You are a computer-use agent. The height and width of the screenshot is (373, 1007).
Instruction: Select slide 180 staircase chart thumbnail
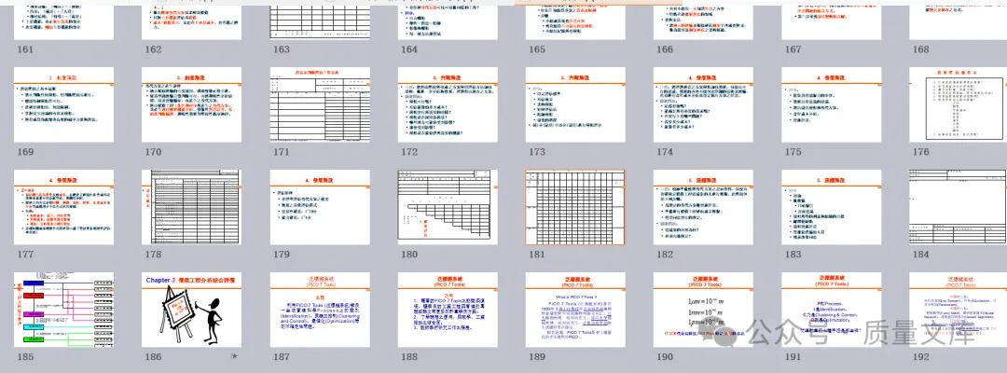[448, 207]
